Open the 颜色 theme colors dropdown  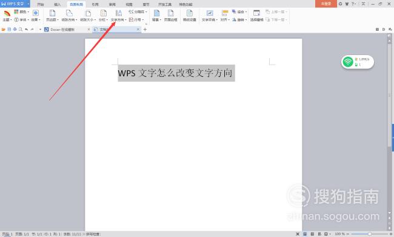click(22, 11)
